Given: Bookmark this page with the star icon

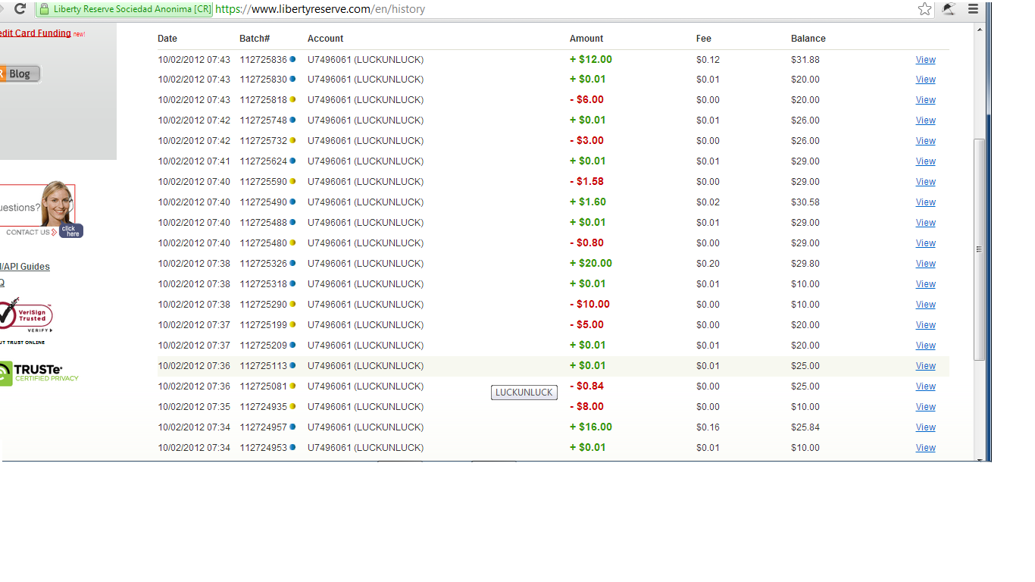Looking at the screenshot, I should click(924, 9).
